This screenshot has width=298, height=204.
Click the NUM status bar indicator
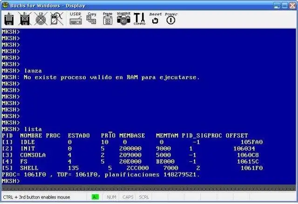click(112, 197)
